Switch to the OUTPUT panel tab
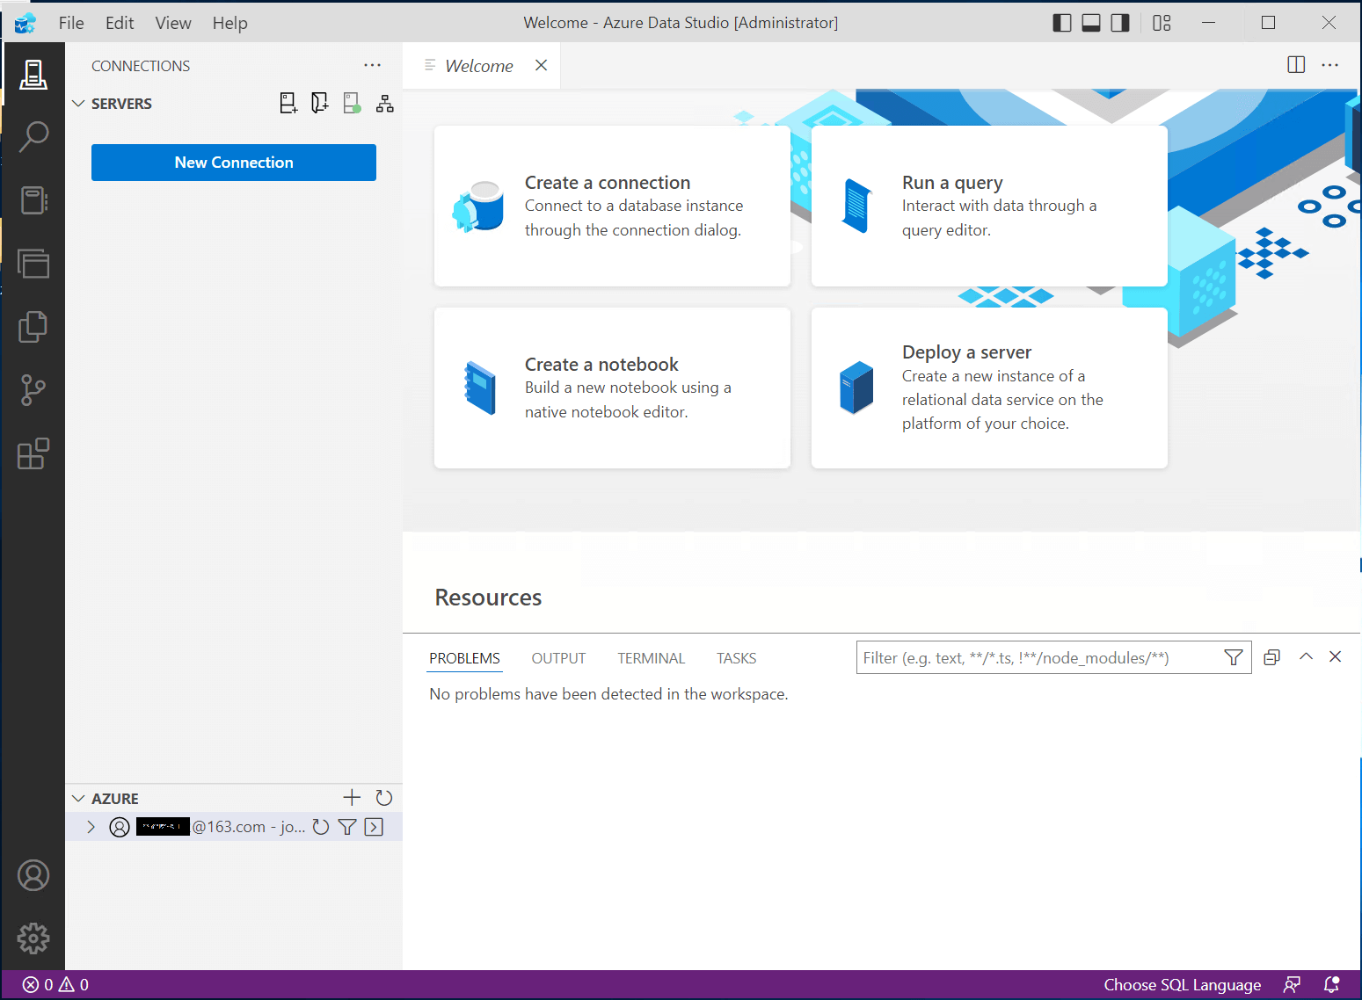 pyautogui.click(x=558, y=658)
